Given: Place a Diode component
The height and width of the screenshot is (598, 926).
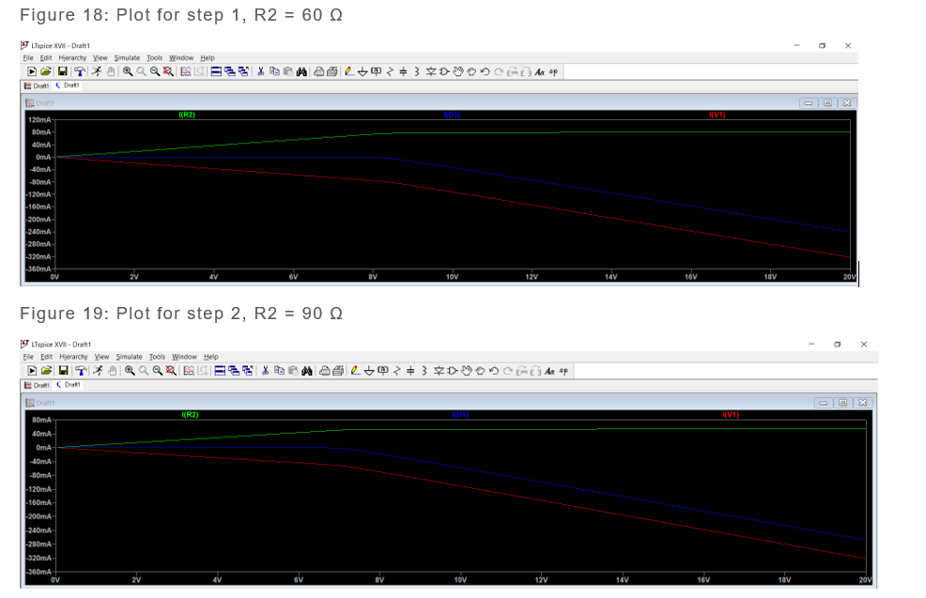Looking at the screenshot, I should pyautogui.click(x=431, y=70).
